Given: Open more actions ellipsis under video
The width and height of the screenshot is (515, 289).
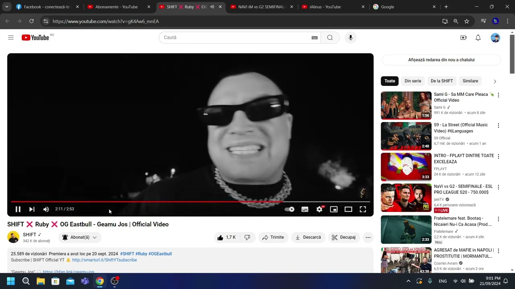Looking at the screenshot, I should 368,237.
